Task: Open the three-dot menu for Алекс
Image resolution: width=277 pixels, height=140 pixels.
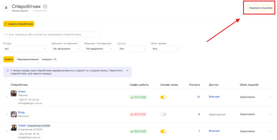Action: click(x=270, y=97)
